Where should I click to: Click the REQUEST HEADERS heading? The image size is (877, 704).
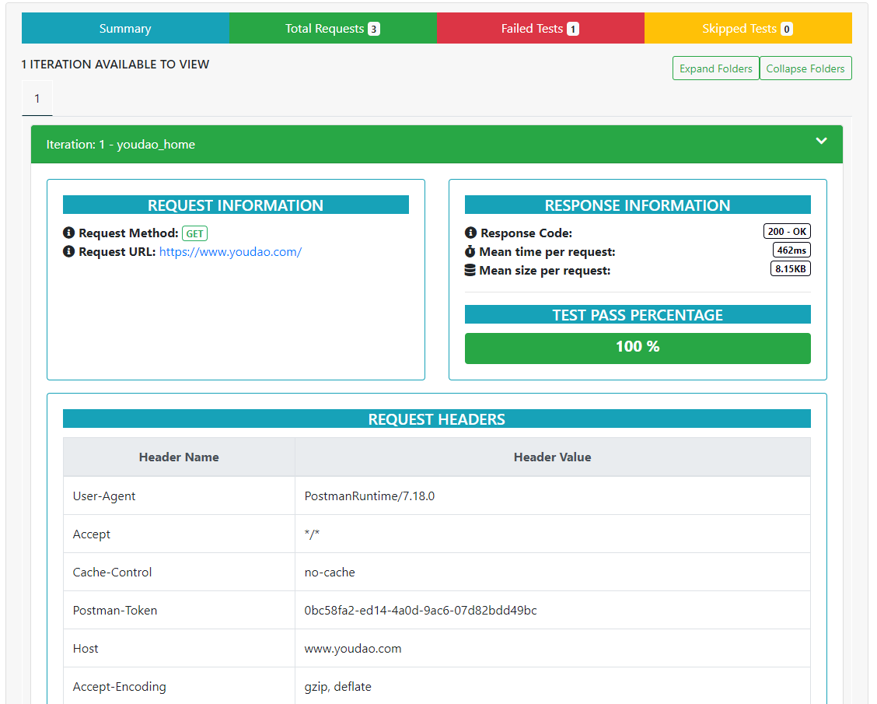pyautogui.click(x=437, y=419)
